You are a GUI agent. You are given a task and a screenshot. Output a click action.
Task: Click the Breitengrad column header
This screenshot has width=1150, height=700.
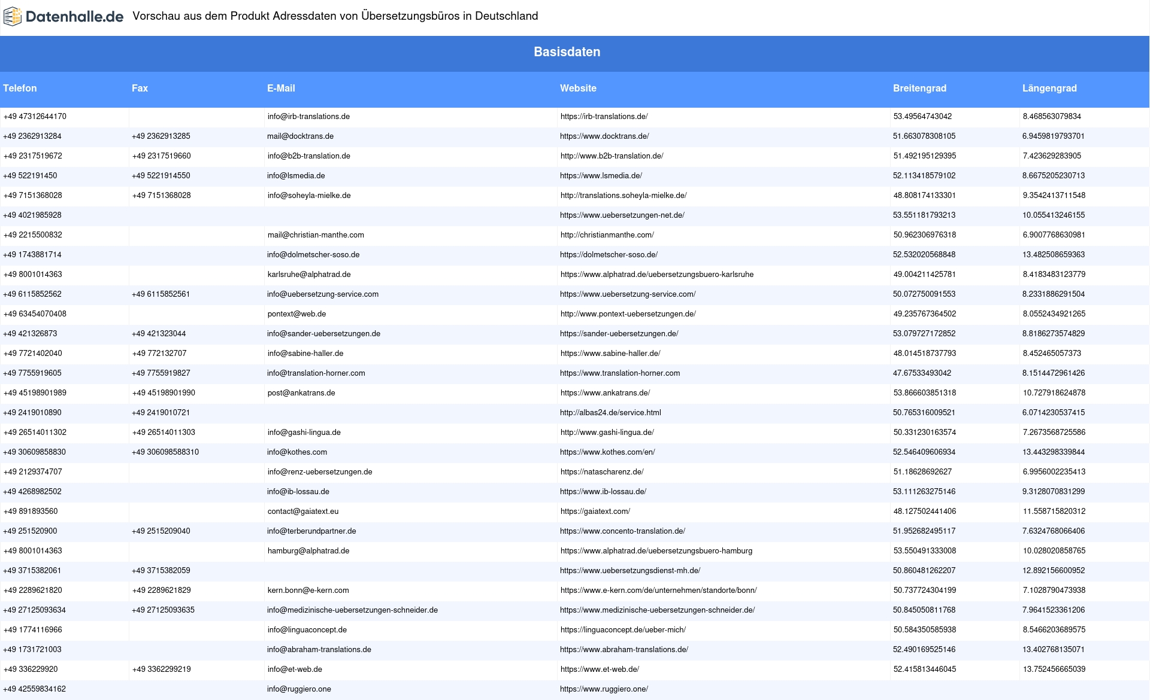coord(919,88)
